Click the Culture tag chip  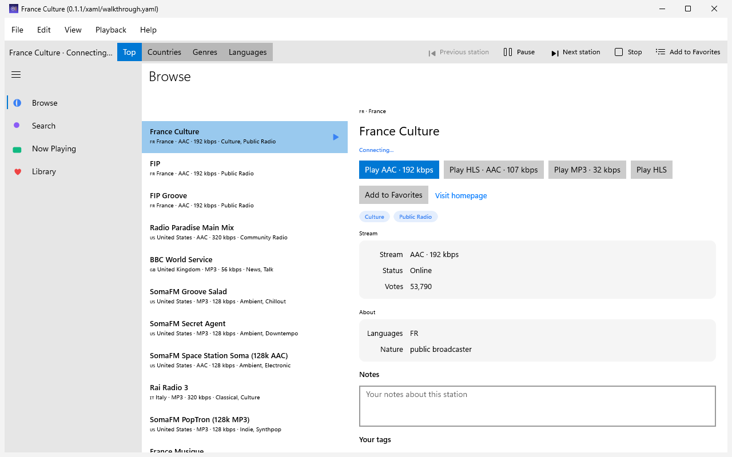pyautogui.click(x=375, y=217)
